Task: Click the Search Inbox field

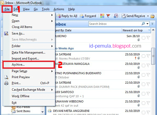Action: (115, 24)
